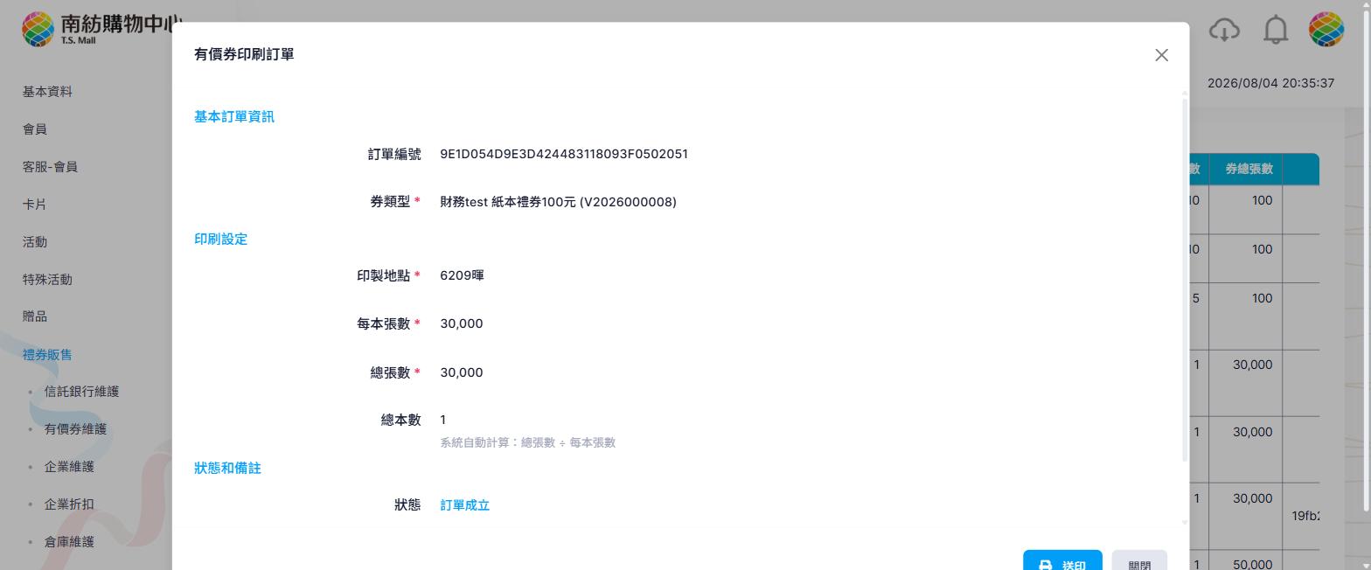1371x570 pixels.
Task: Click the 總本數 value 1
Action: pos(443,420)
